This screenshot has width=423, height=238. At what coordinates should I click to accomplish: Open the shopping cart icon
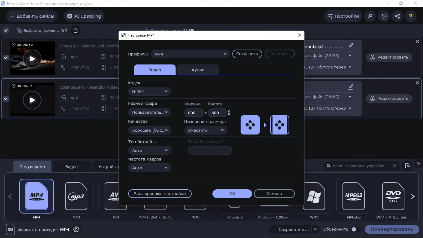(384, 16)
